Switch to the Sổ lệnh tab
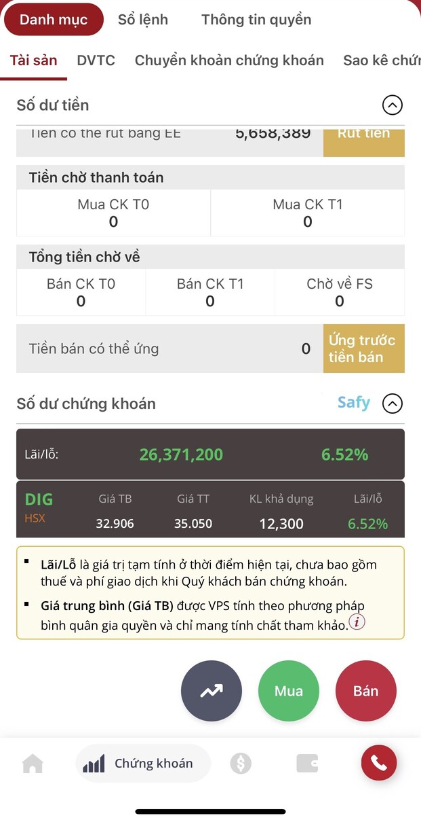 (142, 20)
